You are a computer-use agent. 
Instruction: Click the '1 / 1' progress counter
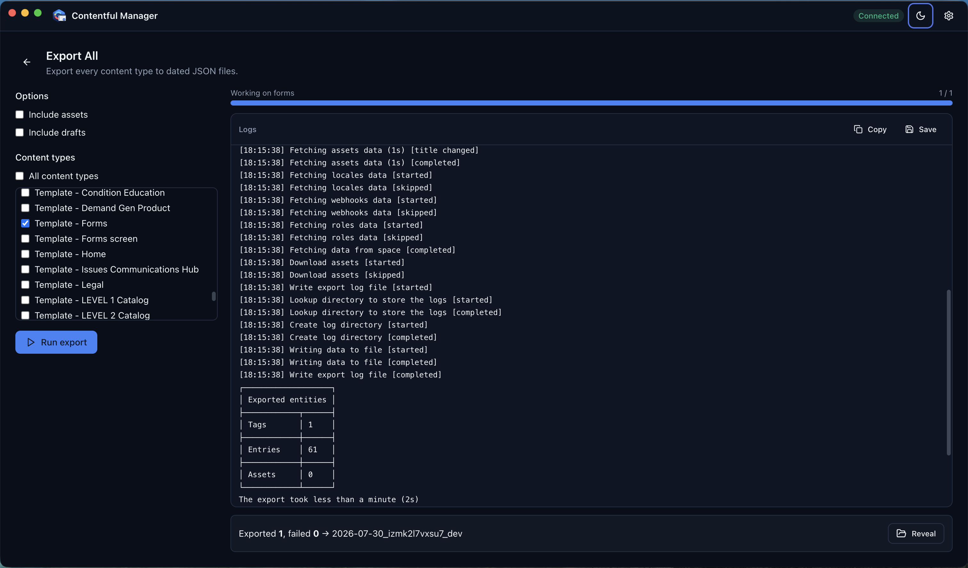click(x=945, y=93)
